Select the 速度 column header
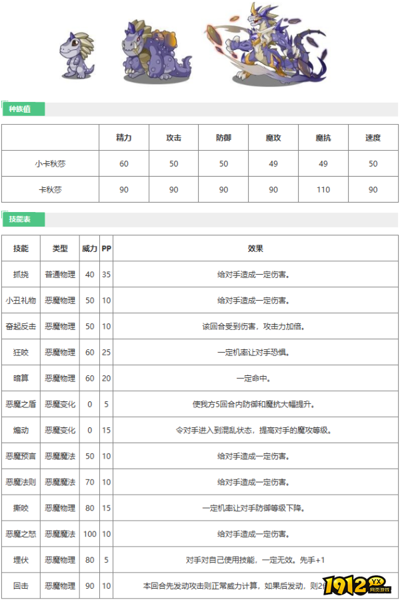The image size is (400, 602). 373,138
